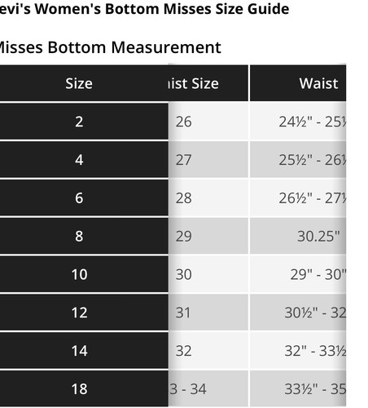
Task: Select the waist size 31 cell
Action: click(x=208, y=313)
